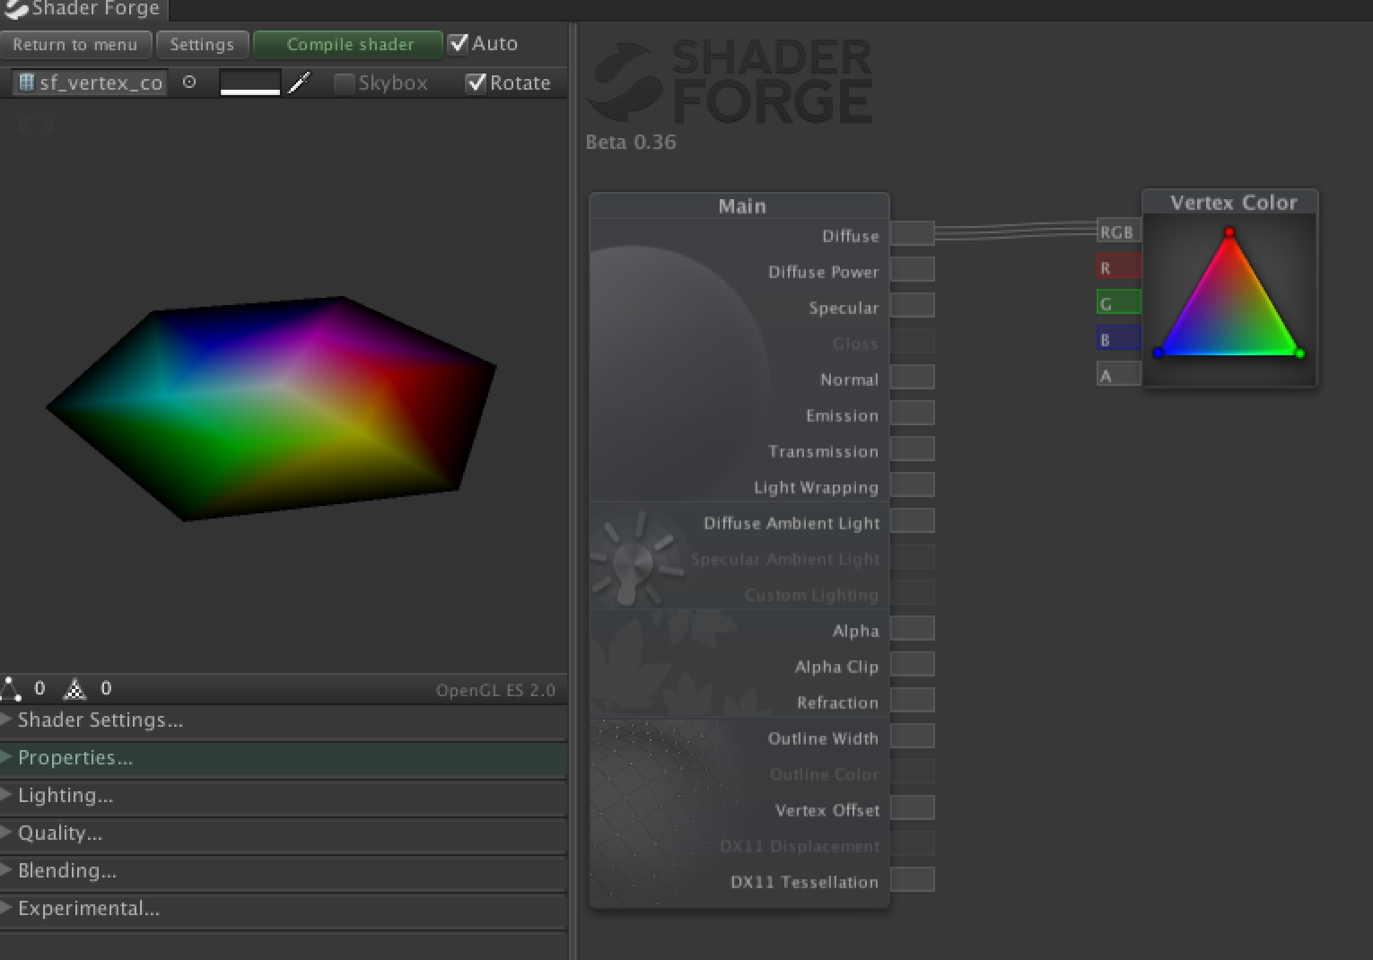Click the Alpha input connector
This screenshot has width=1373, height=960.
click(x=913, y=628)
